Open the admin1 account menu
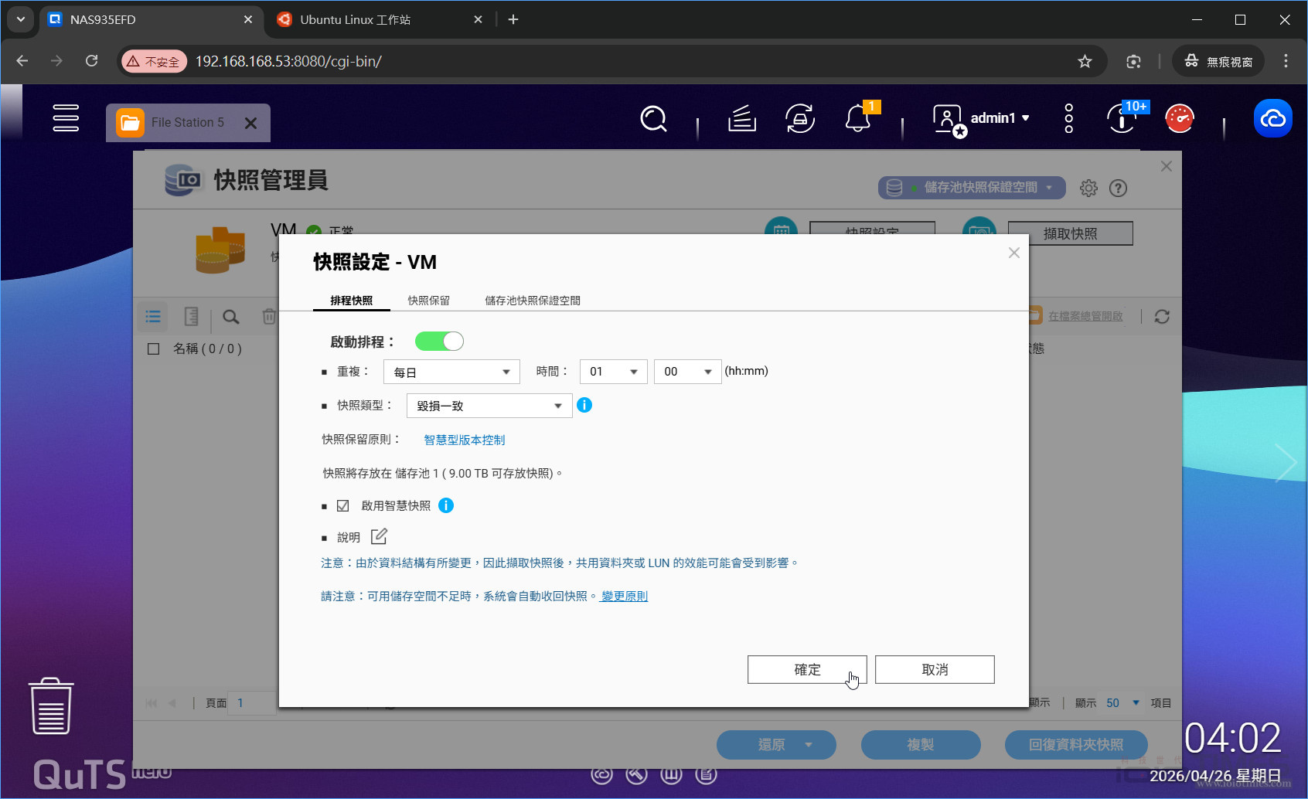The width and height of the screenshot is (1308, 799). point(992,117)
